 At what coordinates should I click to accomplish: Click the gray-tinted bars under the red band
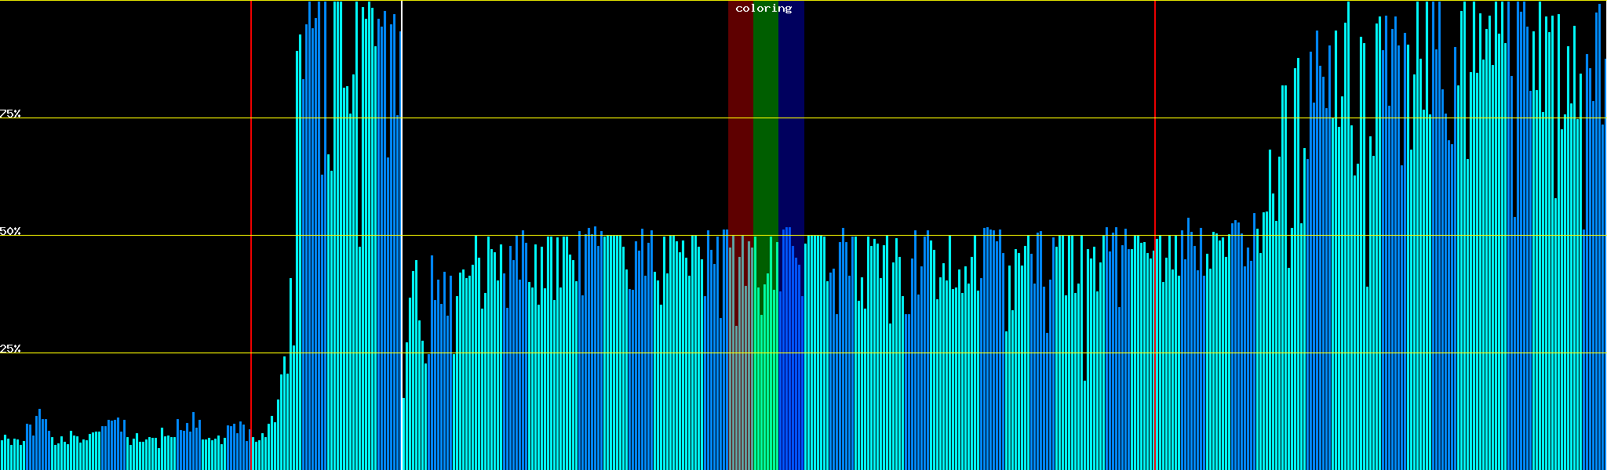[740, 392]
